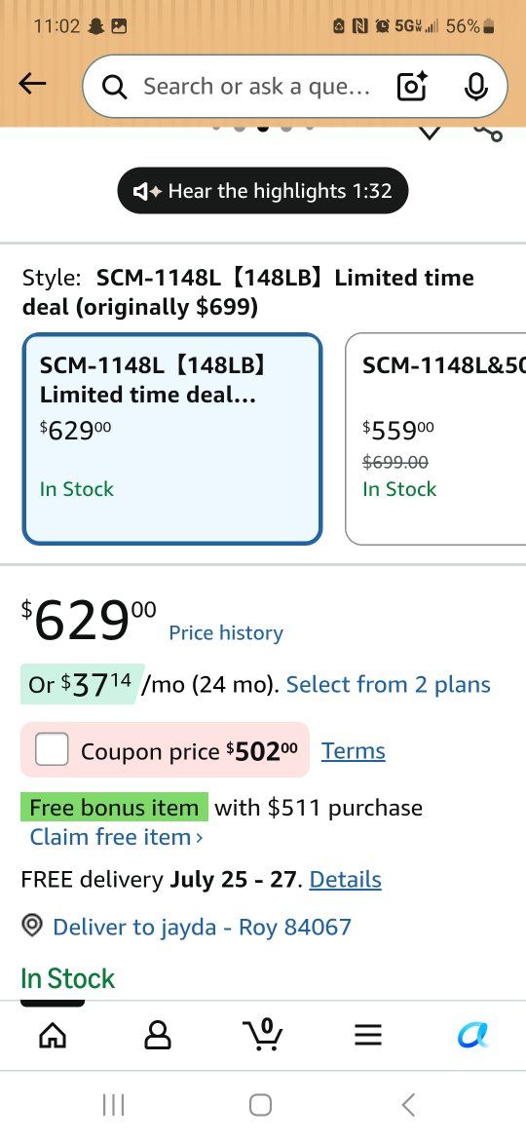Expand Claim free item chevron link
526x1140 pixels.
(116, 837)
